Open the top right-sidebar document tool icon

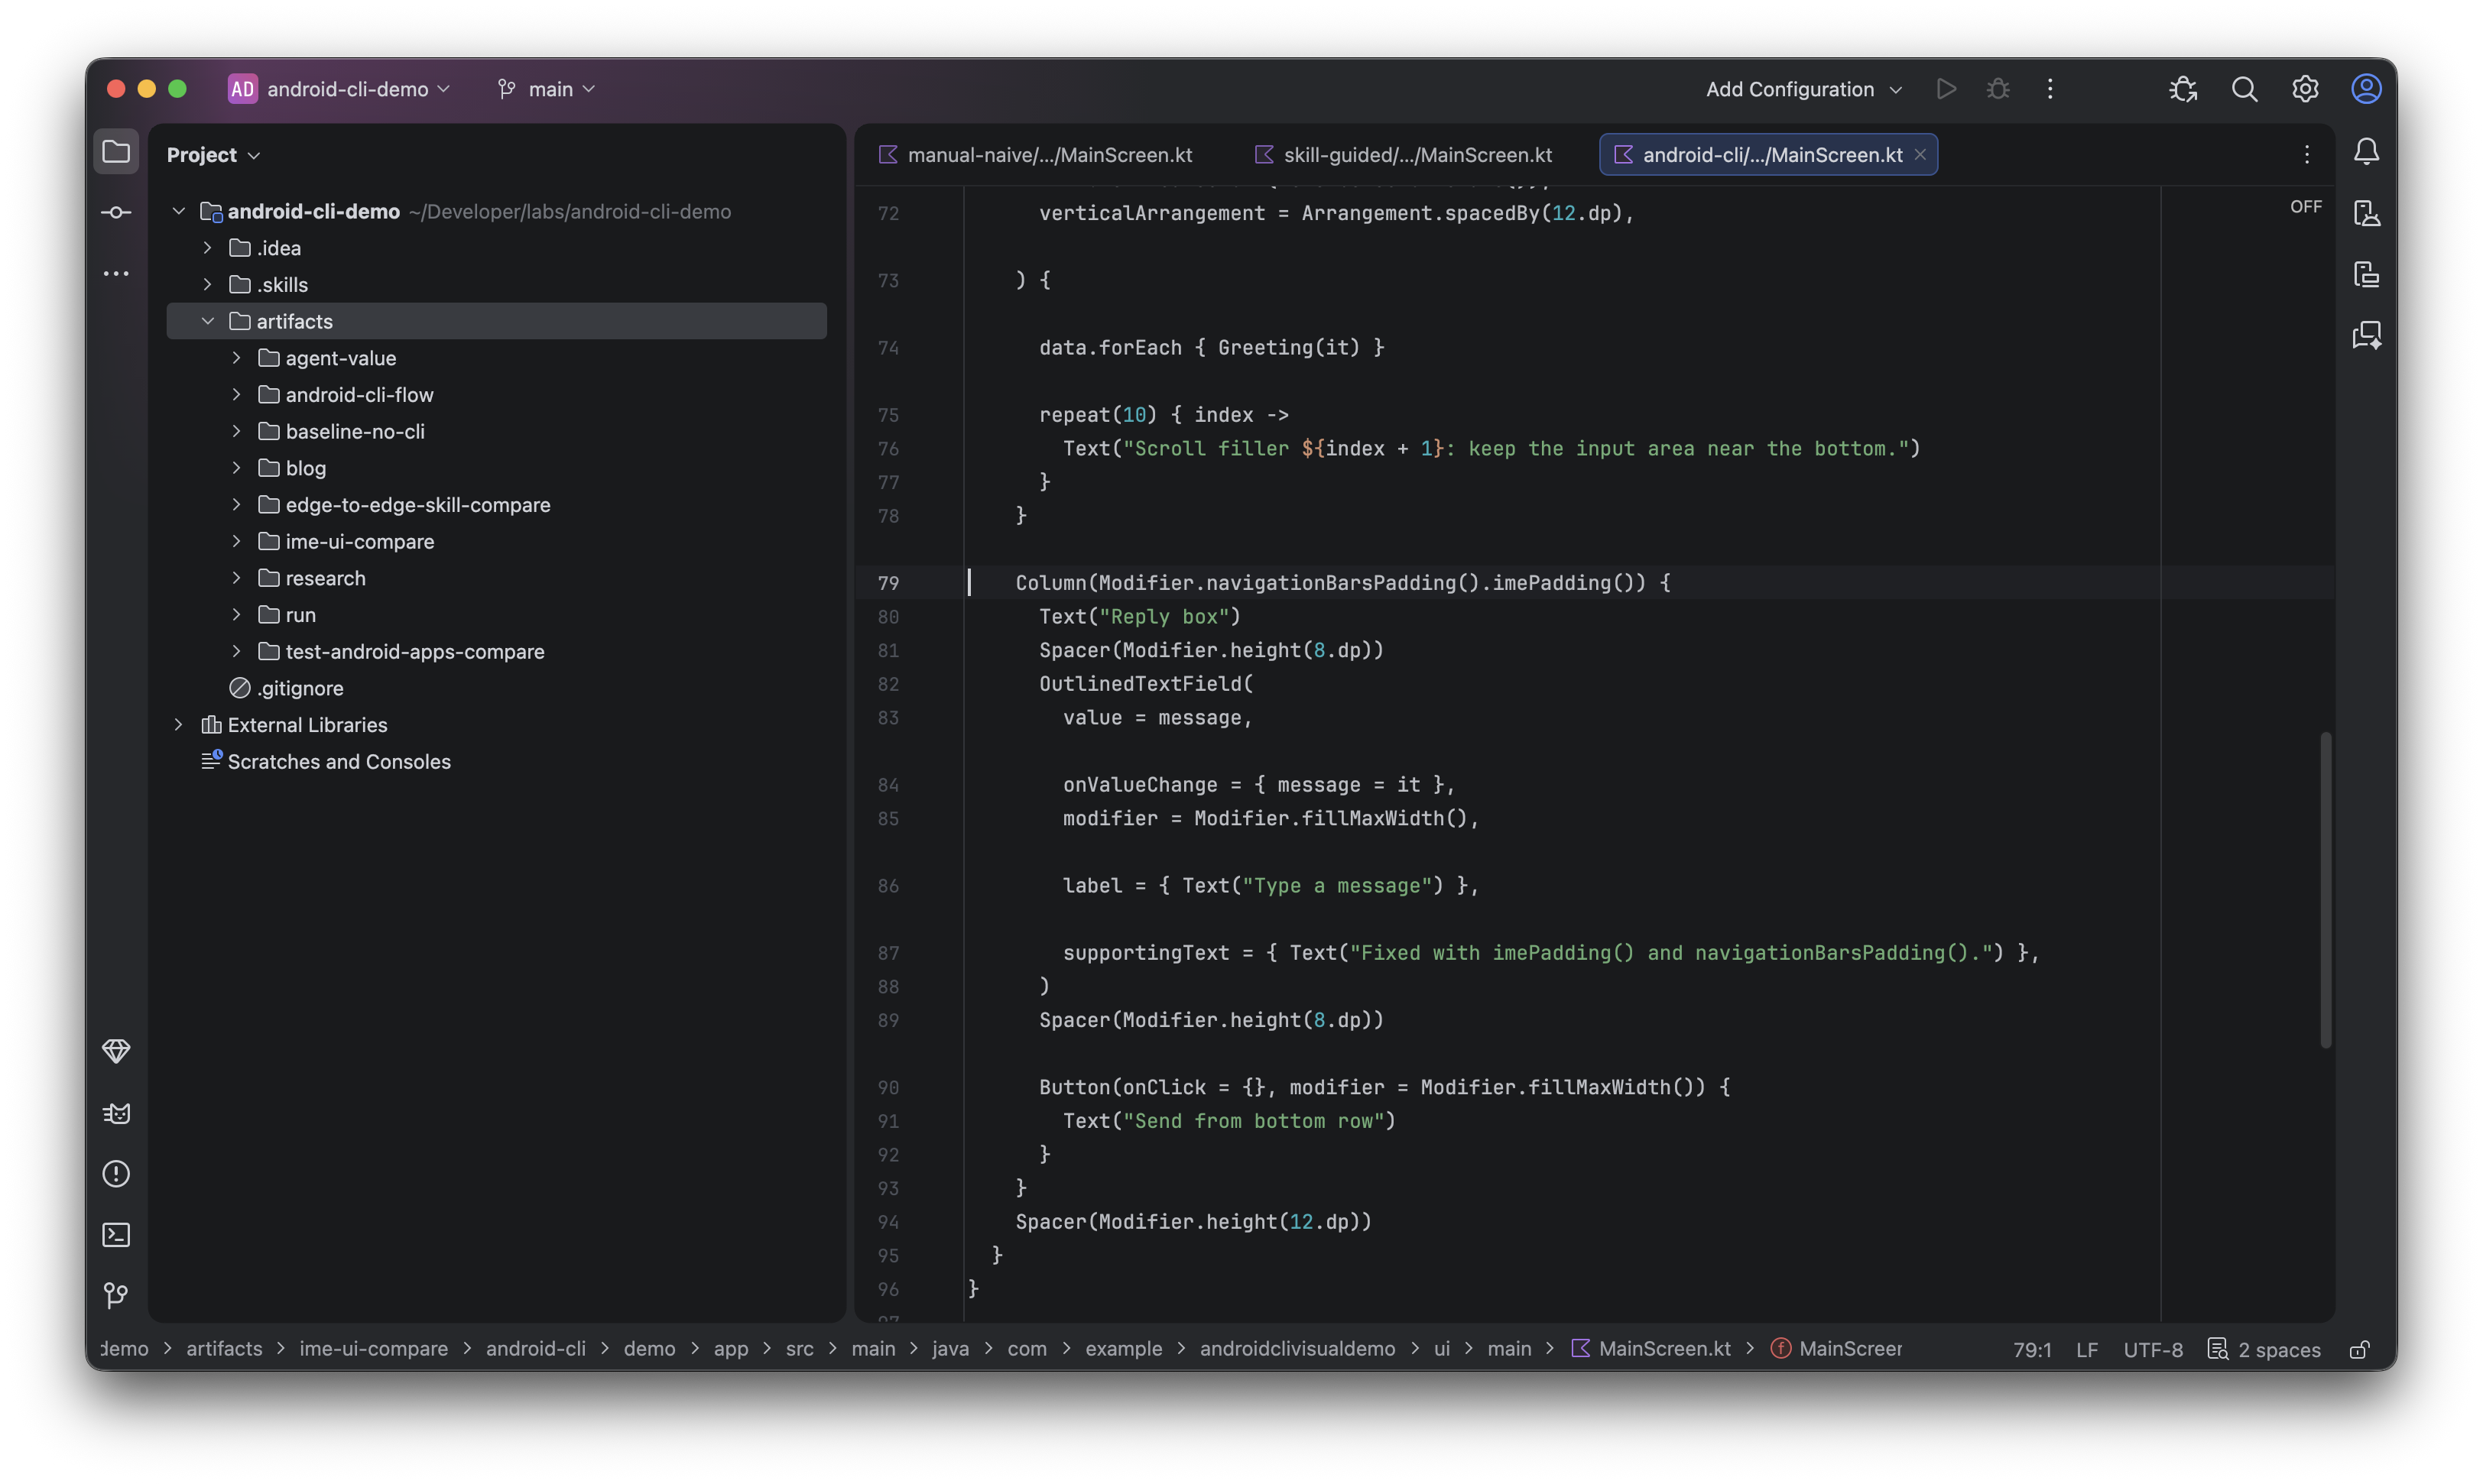(2366, 213)
